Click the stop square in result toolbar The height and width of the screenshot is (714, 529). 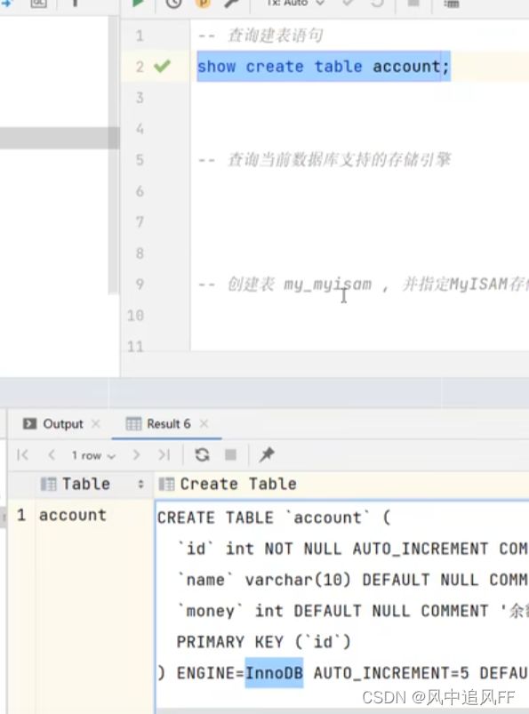click(x=231, y=454)
